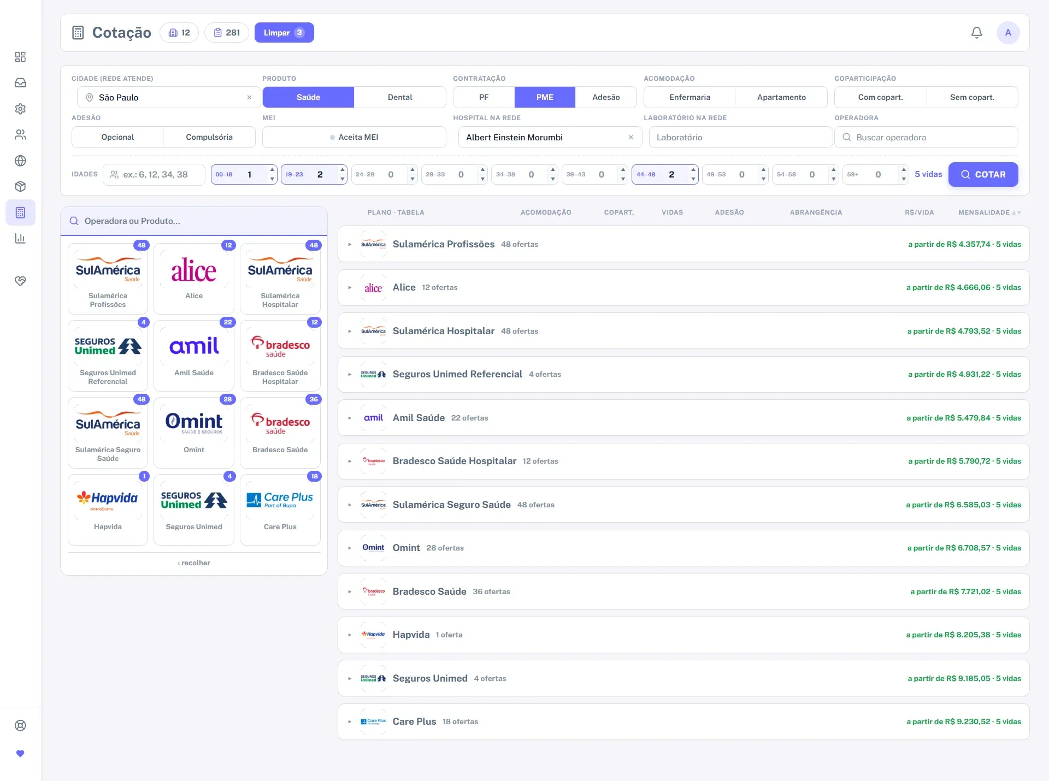Expand the Seguros Unimed Referencial row
The width and height of the screenshot is (1049, 781).
point(683,374)
